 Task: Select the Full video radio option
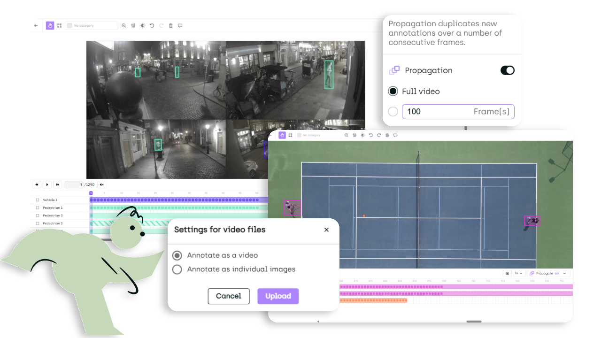[x=393, y=91]
